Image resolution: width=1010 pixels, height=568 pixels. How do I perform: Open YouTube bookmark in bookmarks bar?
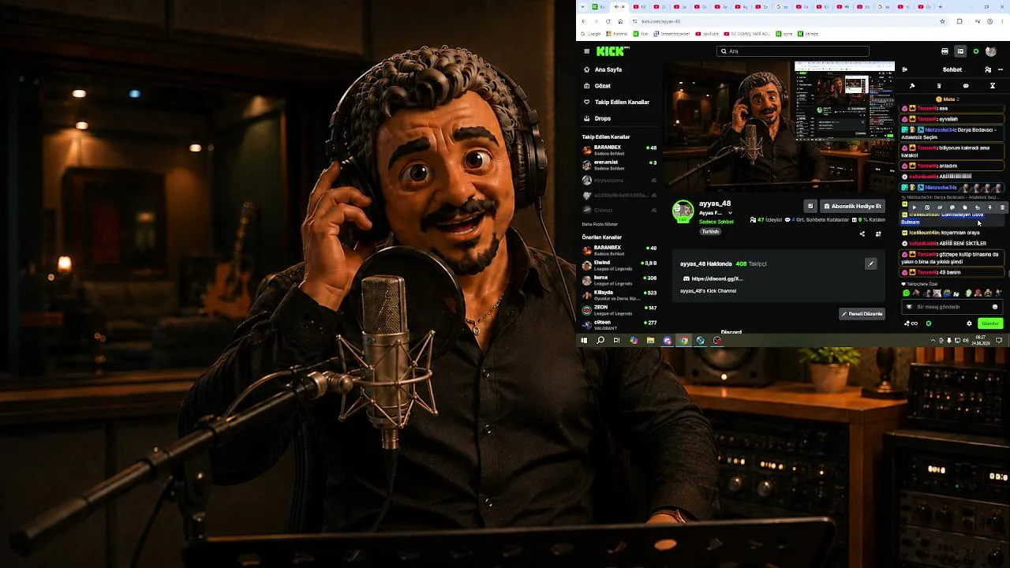point(707,34)
